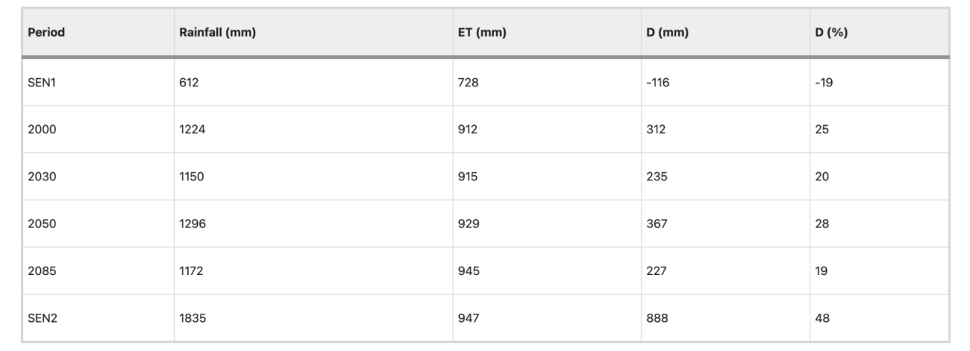Click the D (mm) column header

click(663, 34)
